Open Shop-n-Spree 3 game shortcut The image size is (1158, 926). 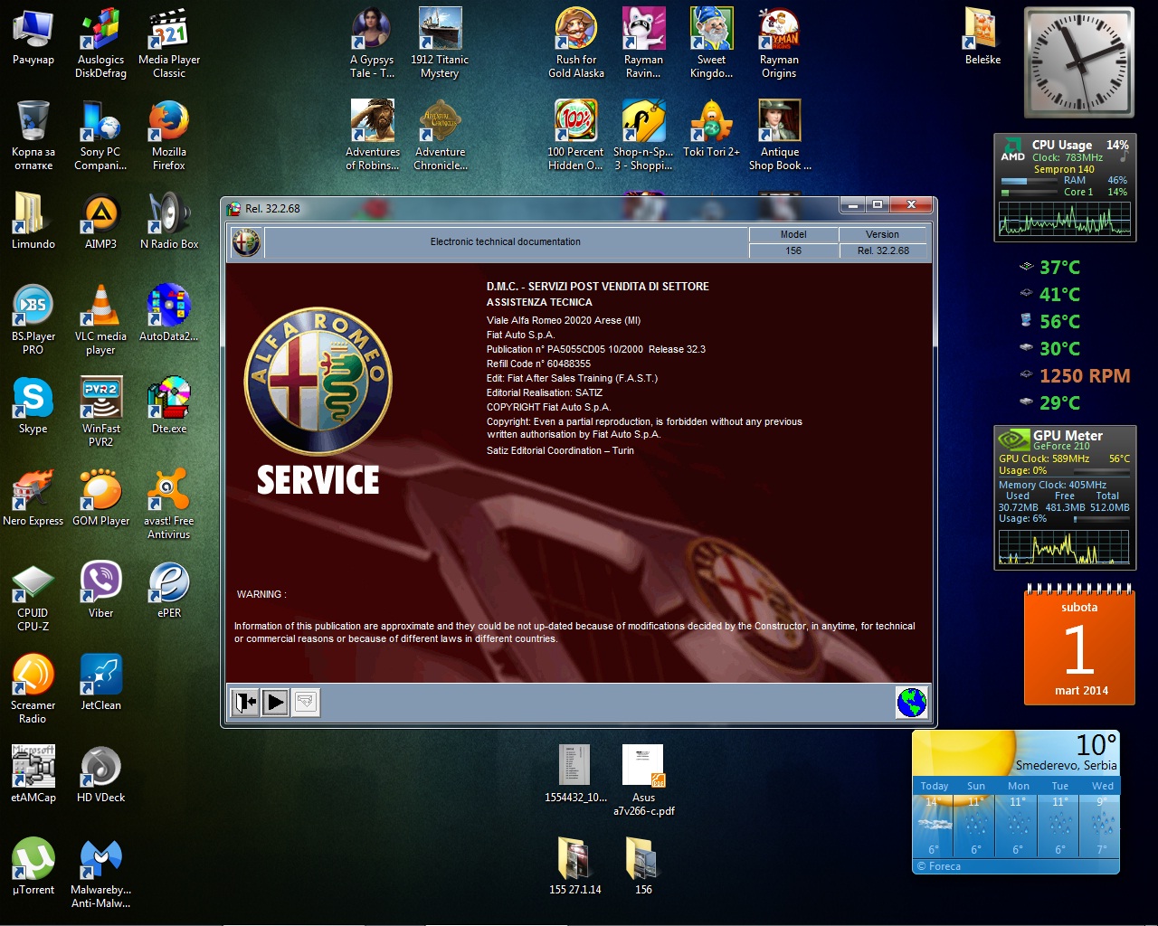tap(644, 136)
